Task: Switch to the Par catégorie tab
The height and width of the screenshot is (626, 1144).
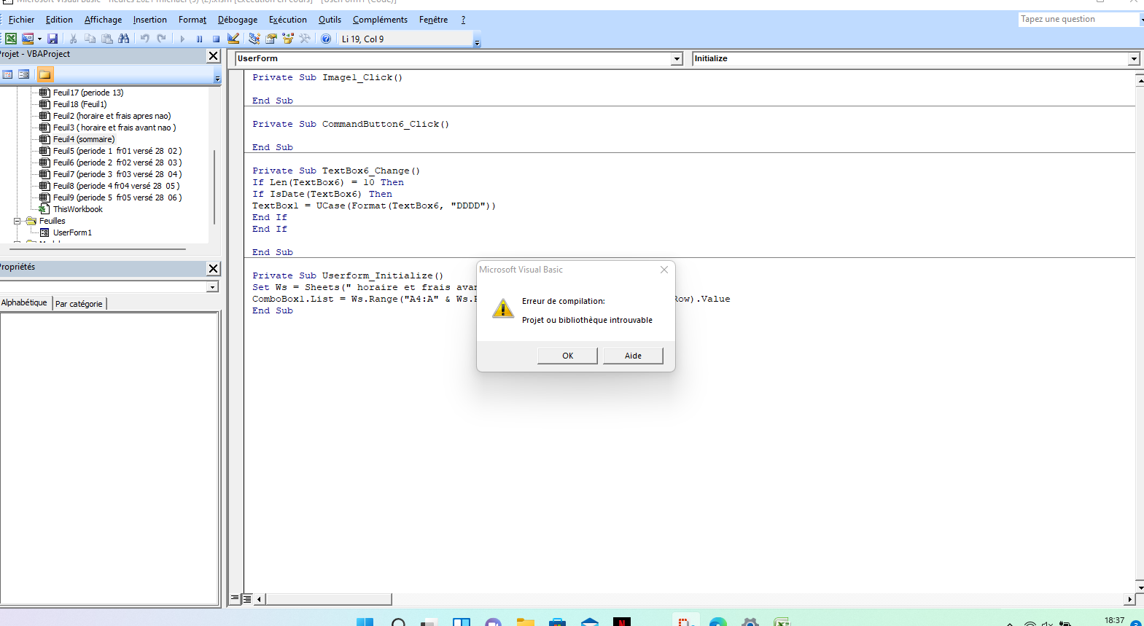Action: [x=79, y=304]
